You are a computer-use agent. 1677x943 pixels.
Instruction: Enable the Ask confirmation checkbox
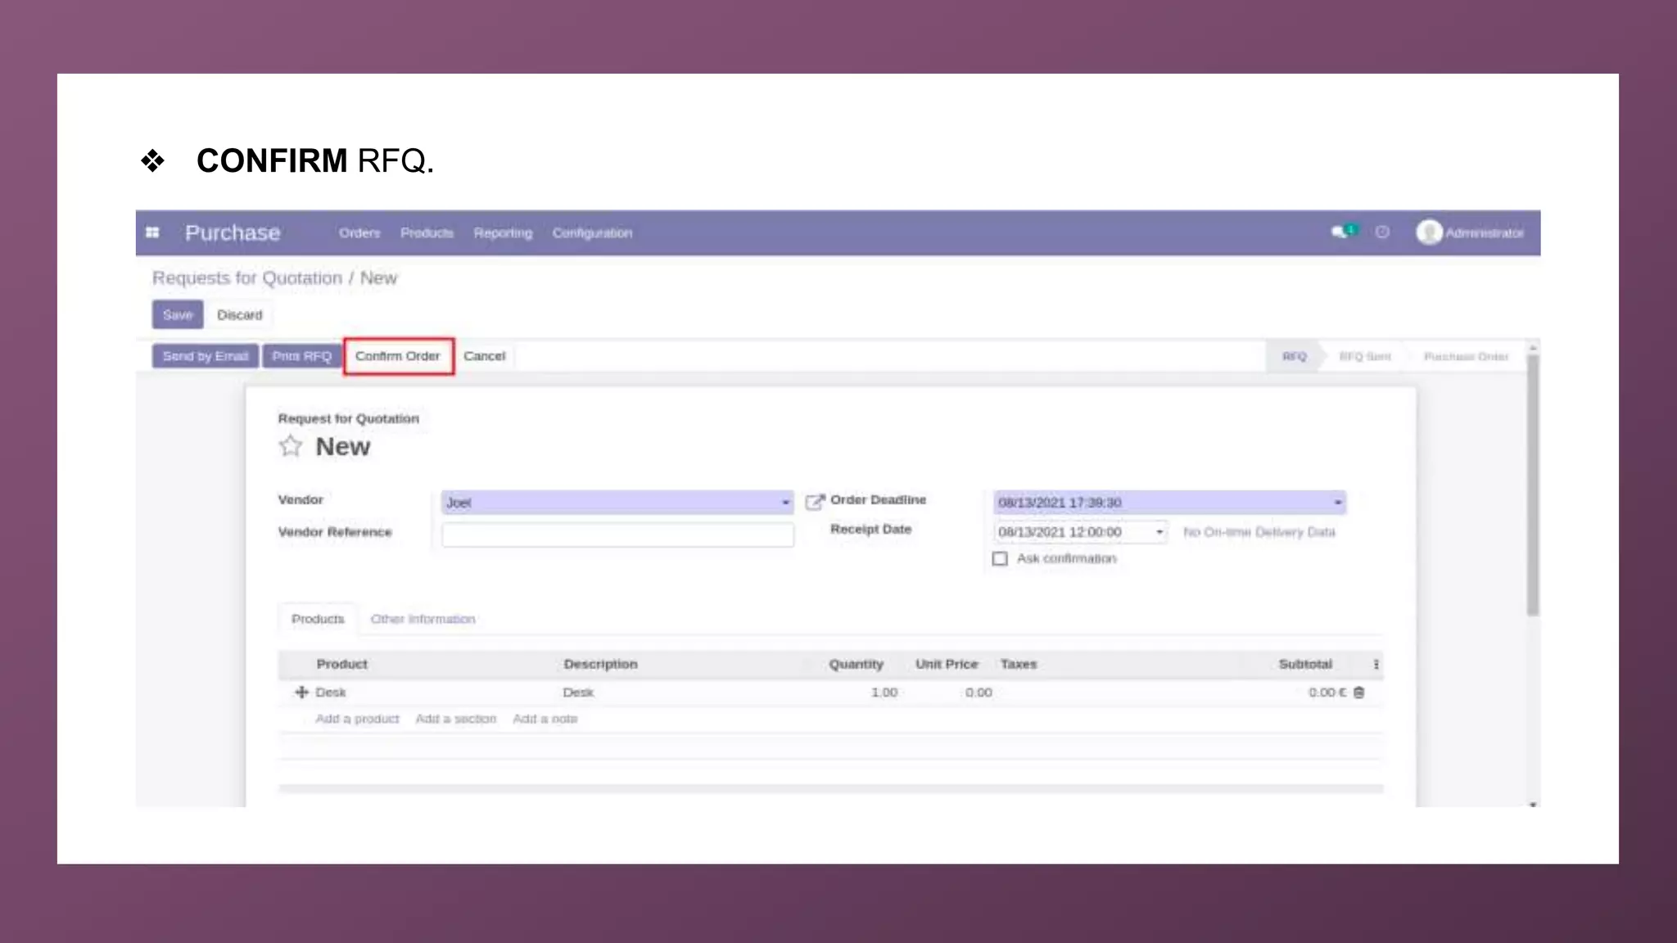[1000, 559]
